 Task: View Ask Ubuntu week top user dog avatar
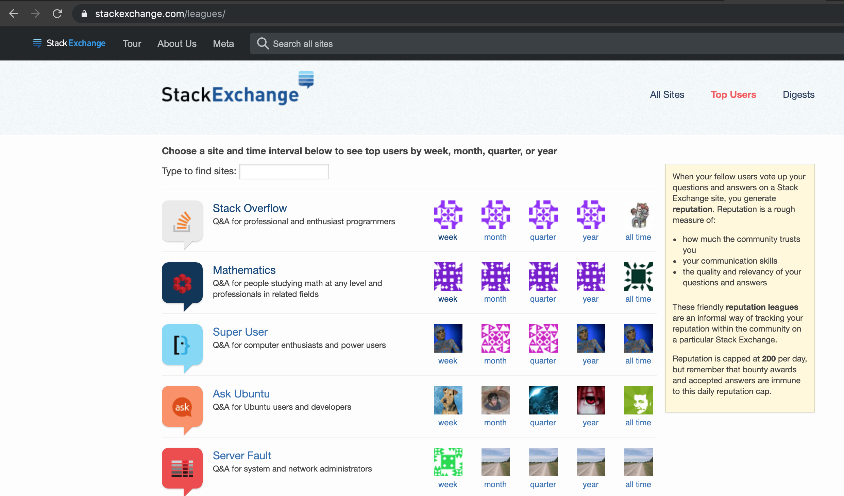tap(448, 400)
